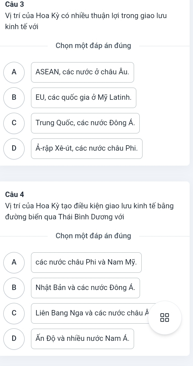Select circle A for Câu 3
The height and width of the screenshot is (366, 193).
click(x=14, y=72)
